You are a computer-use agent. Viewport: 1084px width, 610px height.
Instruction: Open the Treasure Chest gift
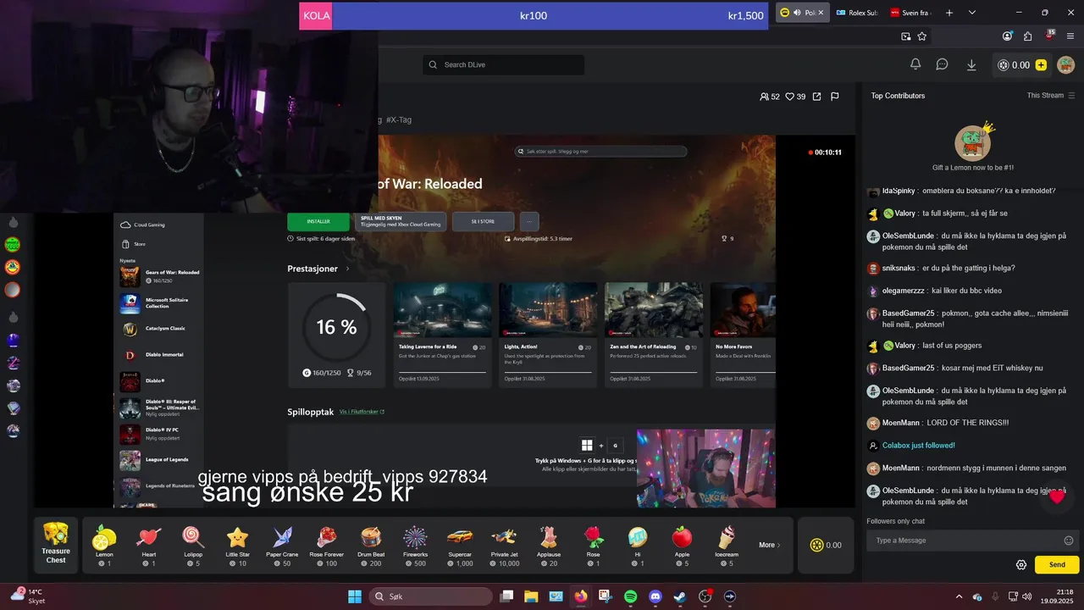(x=56, y=545)
